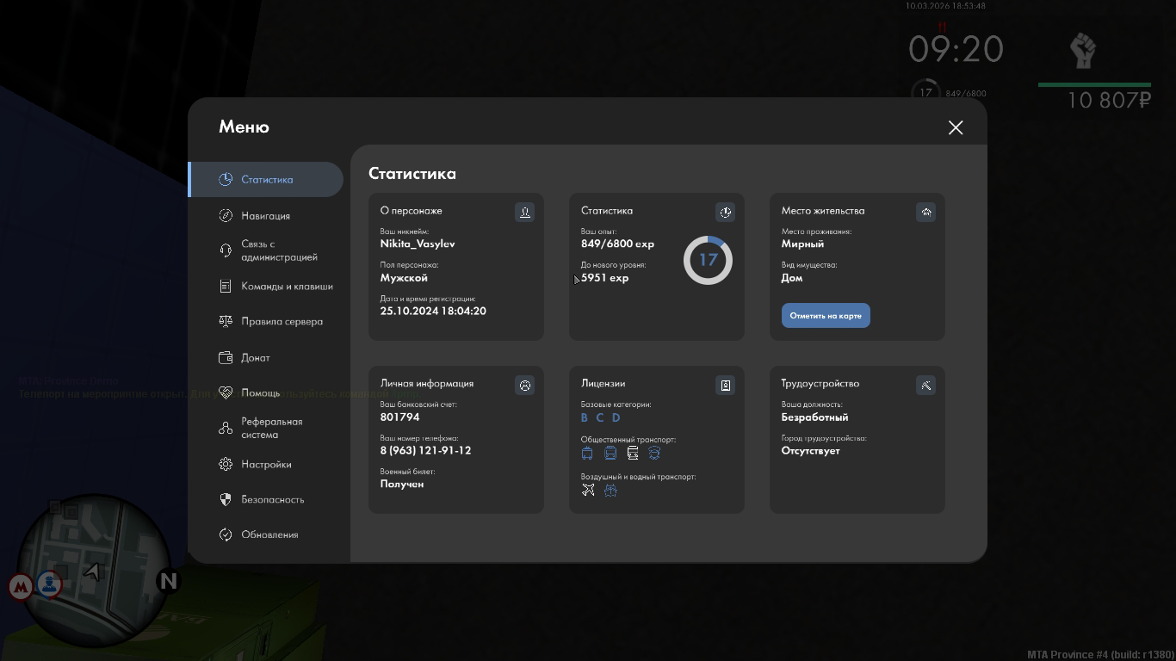Select Команды и клавиши menu item
This screenshot has height=661, width=1176.
(x=286, y=287)
